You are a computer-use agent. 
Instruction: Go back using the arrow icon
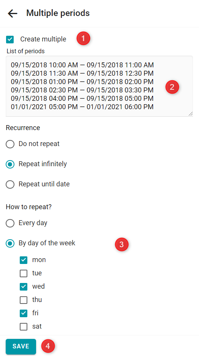click(x=13, y=13)
